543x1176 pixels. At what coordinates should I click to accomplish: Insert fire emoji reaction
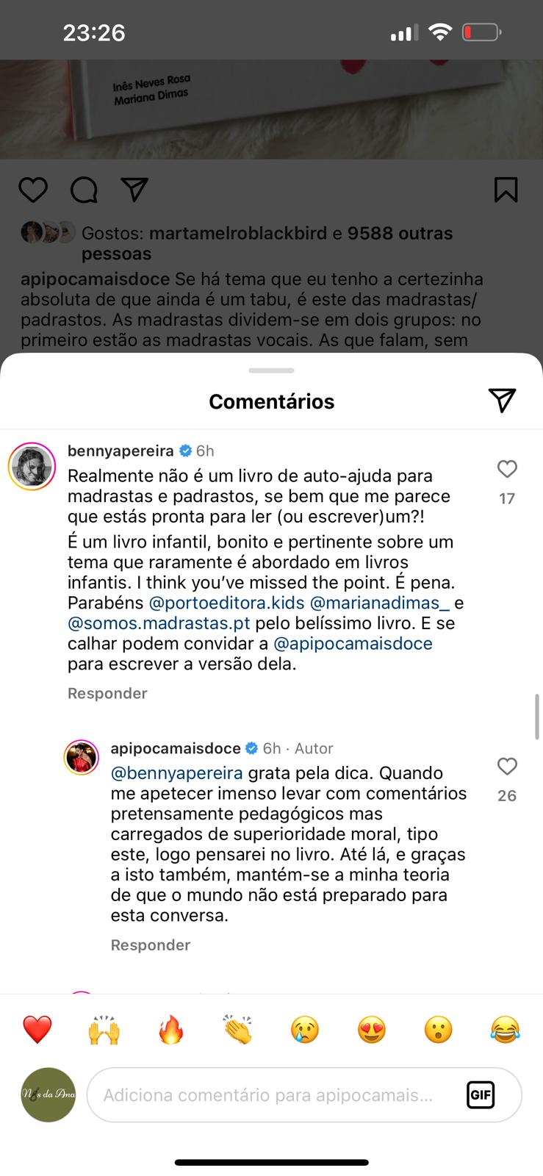(170, 1030)
